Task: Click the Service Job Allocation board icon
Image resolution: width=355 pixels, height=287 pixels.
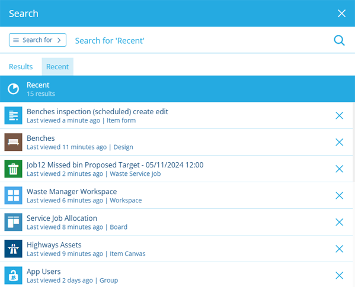Action: [x=14, y=222]
